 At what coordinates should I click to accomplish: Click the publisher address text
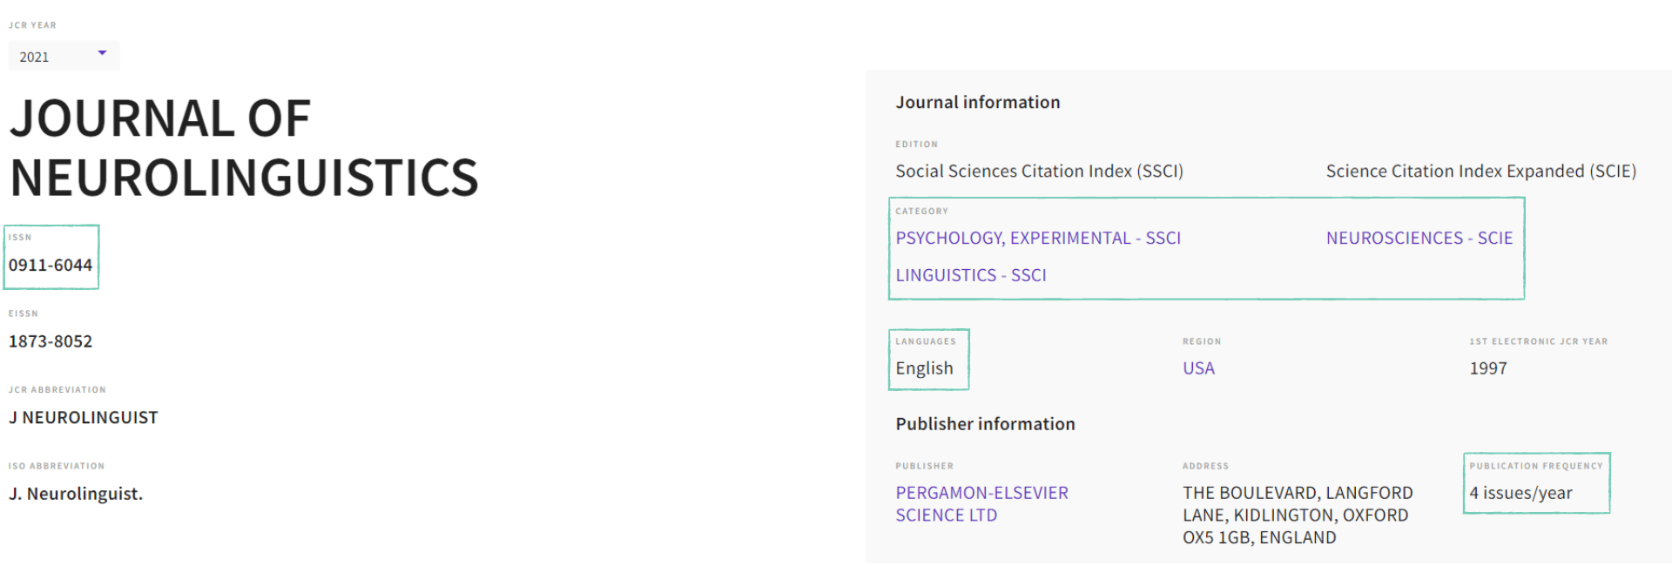(1296, 515)
